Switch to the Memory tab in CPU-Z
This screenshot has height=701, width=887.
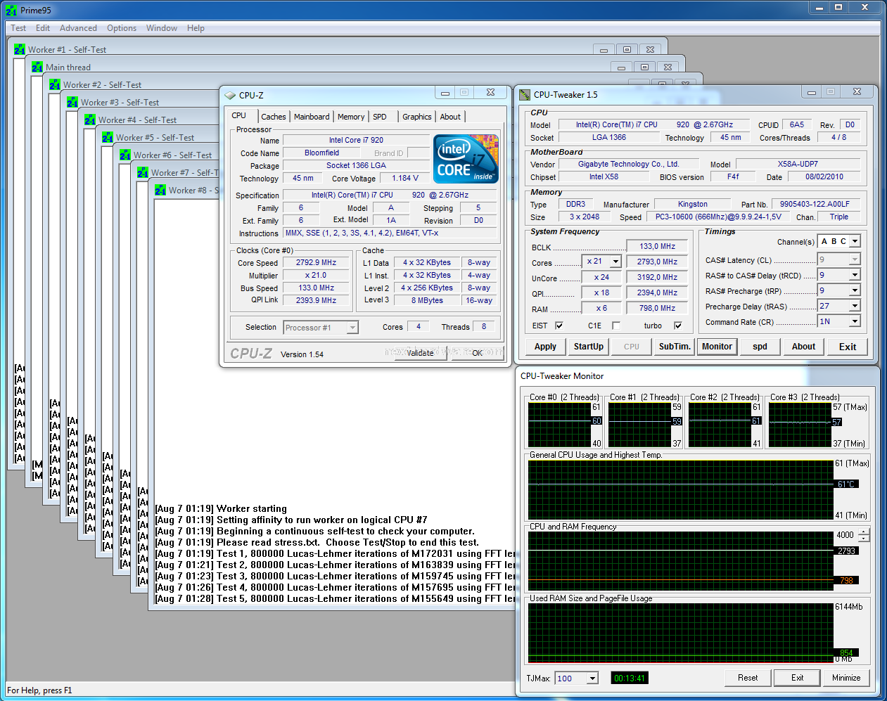click(351, 117)
